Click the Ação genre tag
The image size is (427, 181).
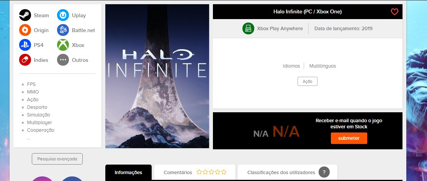coord(308,81)
